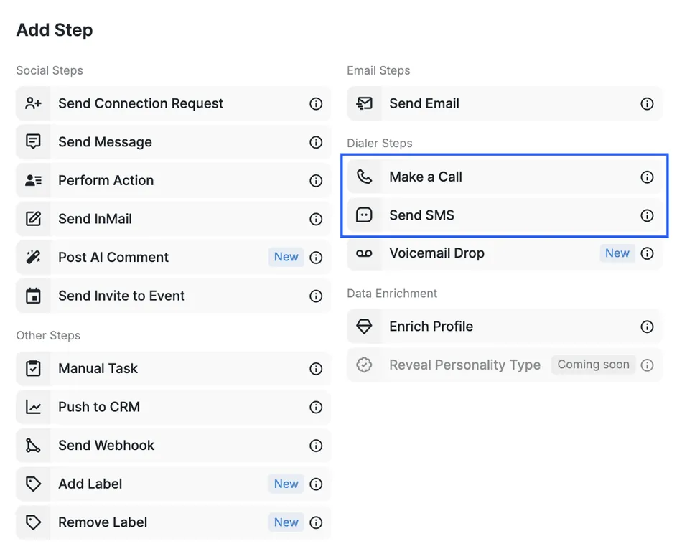Click the Make a Call phone icon

[364, 177]
